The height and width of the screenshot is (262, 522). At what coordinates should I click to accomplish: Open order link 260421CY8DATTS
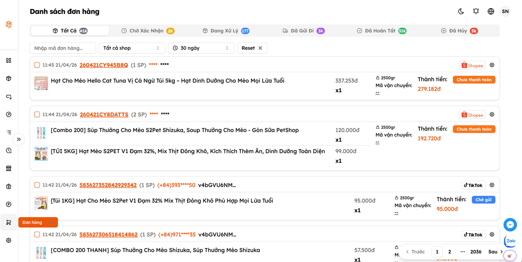pyautogui.click(x=104, y=114)
